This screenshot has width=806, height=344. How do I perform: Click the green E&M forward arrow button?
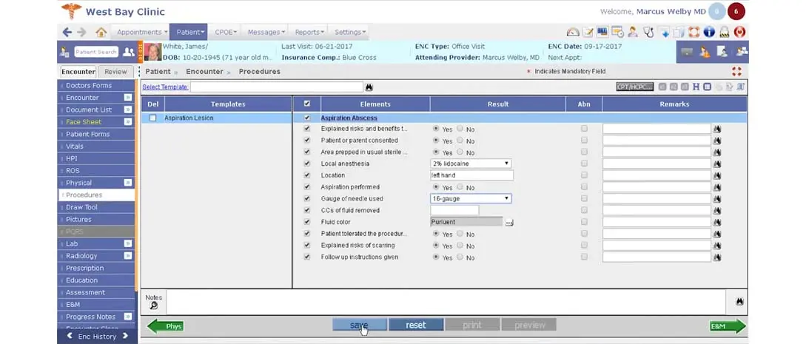727,326
